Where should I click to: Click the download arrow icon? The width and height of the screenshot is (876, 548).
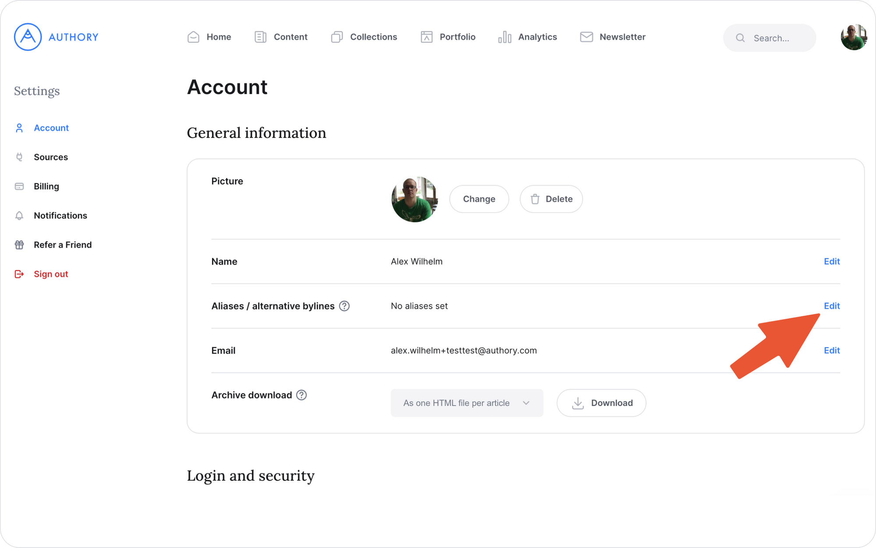[x=578, y=403]
